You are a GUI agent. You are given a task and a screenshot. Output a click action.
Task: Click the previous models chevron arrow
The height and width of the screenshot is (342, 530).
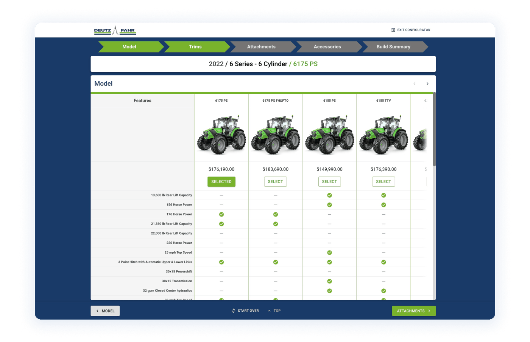pyautogui.click(x=414, y=84)
